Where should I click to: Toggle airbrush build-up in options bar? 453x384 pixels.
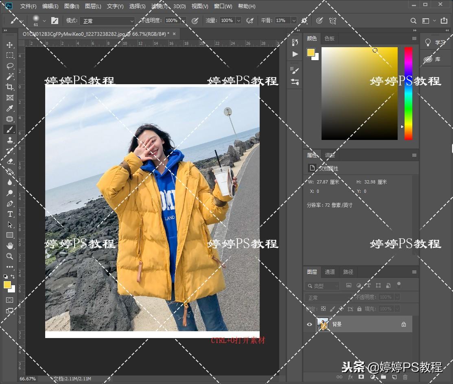(x=250, y=20)
